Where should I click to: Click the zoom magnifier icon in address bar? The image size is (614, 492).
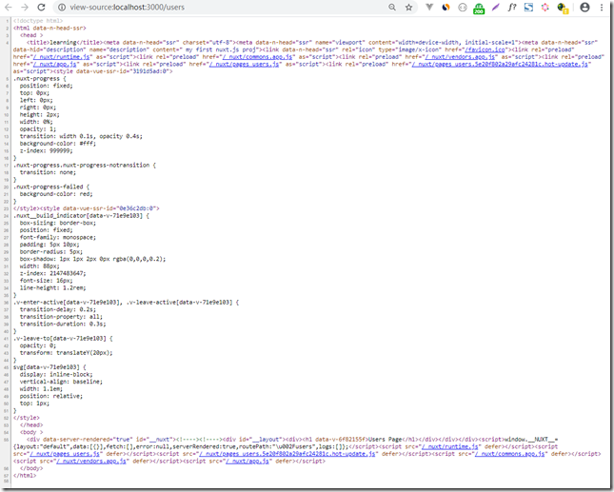click(392, 7)
